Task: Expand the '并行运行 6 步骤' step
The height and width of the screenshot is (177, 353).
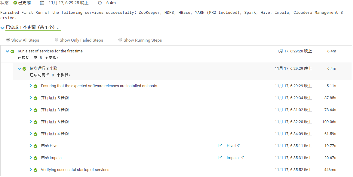Action: point(31,122)
